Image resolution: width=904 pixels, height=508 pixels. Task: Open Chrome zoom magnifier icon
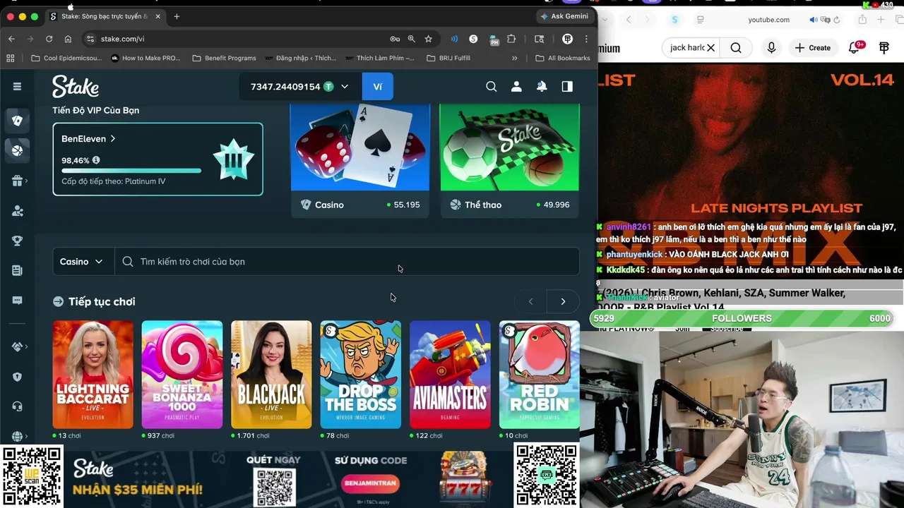pyautogui.click(x=412, y=39)
